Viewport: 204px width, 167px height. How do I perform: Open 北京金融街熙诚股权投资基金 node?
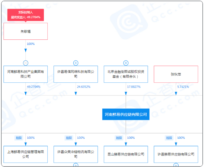point(126,74)
